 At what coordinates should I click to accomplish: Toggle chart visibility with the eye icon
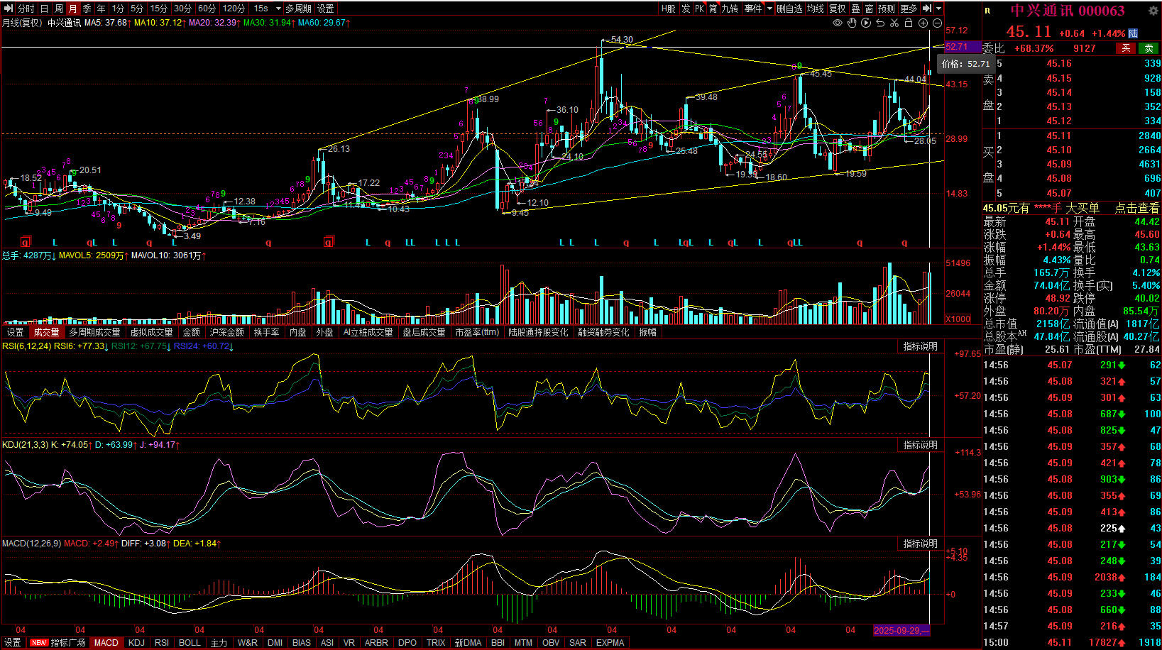(838, 23)
